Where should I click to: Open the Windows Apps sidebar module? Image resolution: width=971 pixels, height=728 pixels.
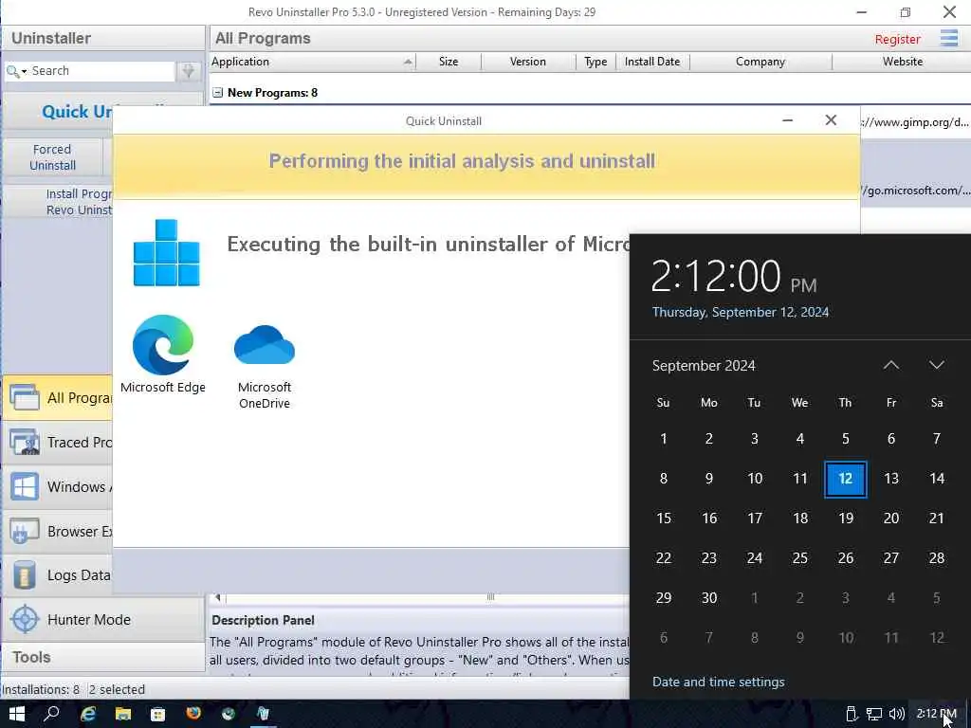point(58,486)
